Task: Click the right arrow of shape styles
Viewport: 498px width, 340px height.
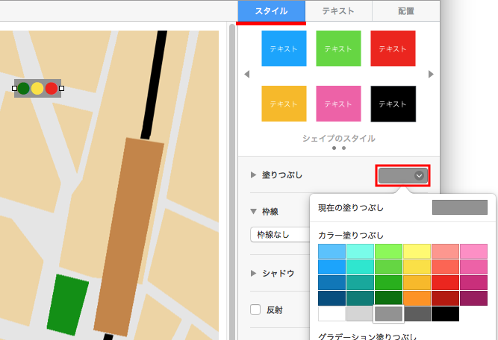Action: [x=431, y=75]
